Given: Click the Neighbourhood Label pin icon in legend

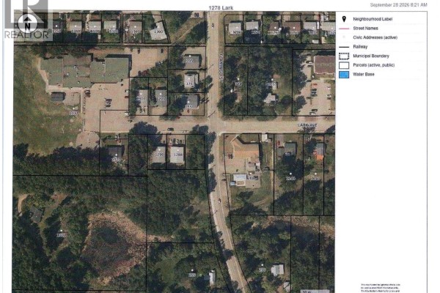Looking at the screenshot, I should (344, 19).
